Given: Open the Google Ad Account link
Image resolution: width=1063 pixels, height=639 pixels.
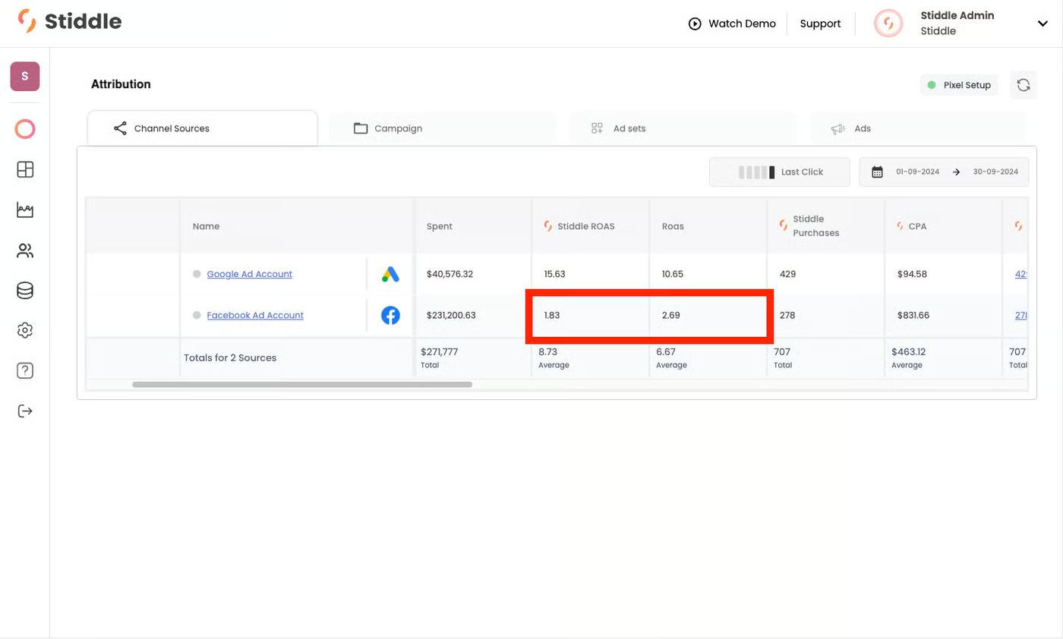Looking at the screenshot, I should tap(250, 274).
